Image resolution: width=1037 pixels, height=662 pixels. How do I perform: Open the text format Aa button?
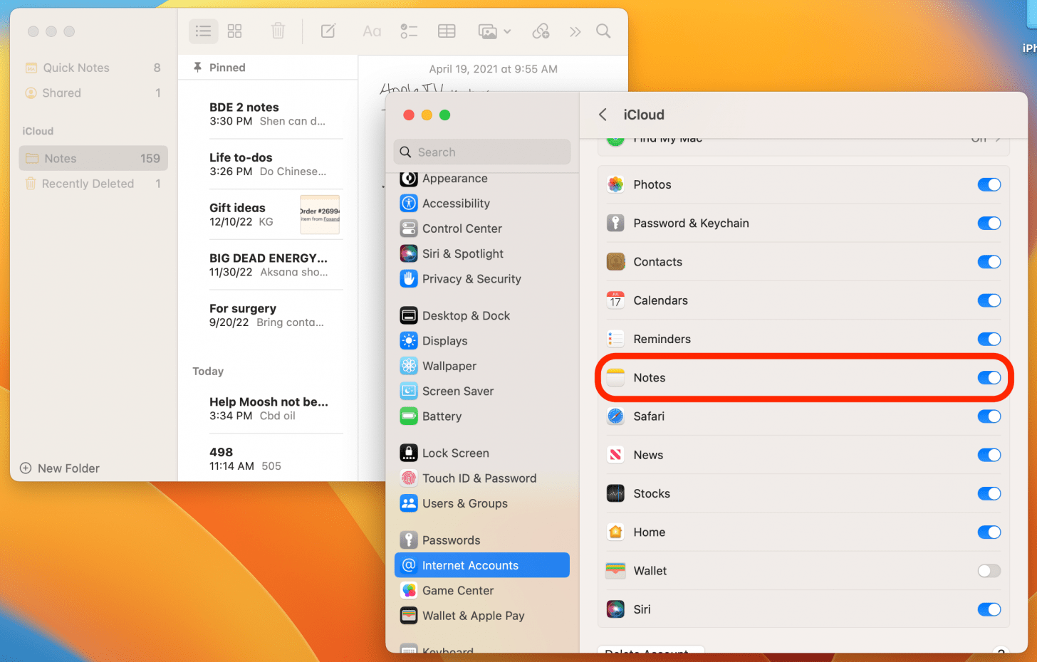[372, 31]
